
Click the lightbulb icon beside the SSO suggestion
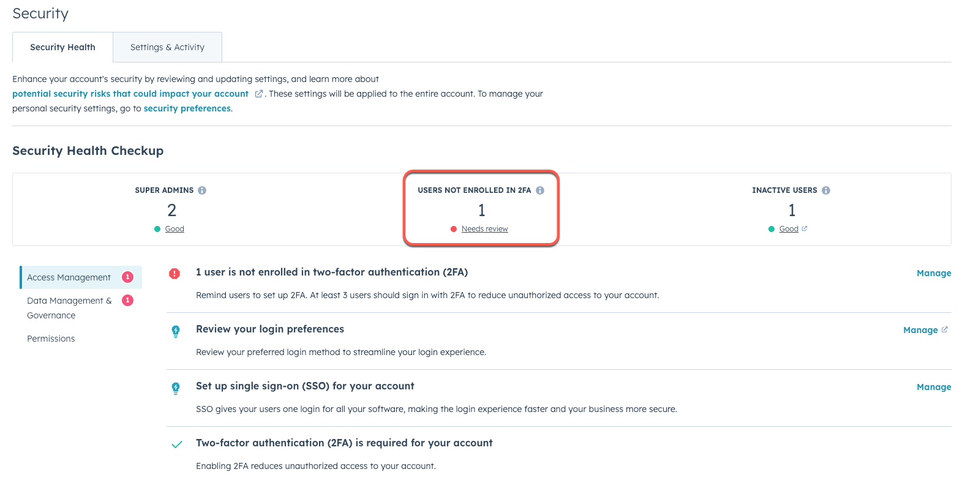click(176, 388)
